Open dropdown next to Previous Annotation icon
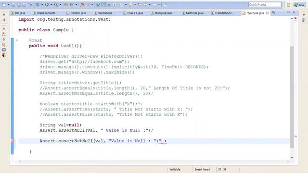Screen dimensions: 308x173 click(x=135, y=4)
